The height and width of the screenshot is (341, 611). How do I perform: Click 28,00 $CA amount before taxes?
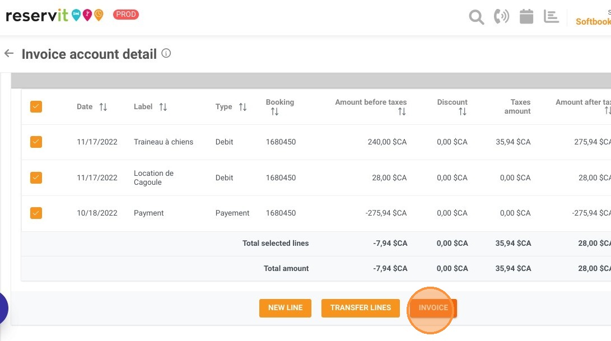389,177
